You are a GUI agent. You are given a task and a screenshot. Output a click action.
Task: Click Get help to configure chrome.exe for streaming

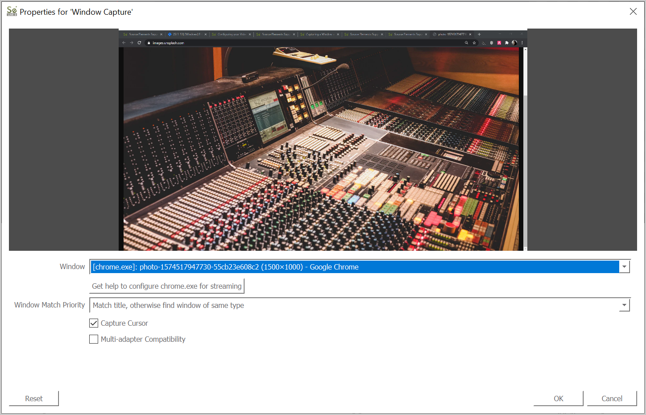tap(167, 286)
